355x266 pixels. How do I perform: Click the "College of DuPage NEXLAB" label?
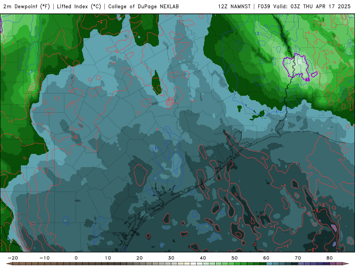(x=143, y=6)
